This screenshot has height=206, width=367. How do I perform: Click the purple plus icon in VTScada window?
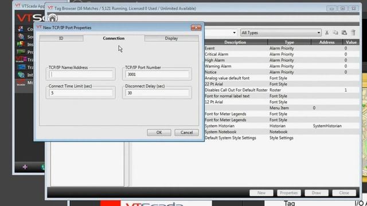pos(25,167)
